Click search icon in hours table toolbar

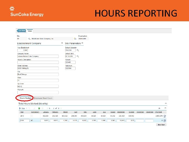tap(29, 108)
